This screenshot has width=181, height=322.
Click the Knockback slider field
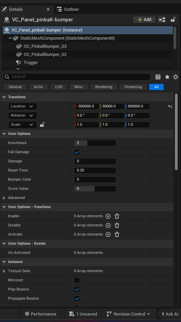[x=95, y=143]
